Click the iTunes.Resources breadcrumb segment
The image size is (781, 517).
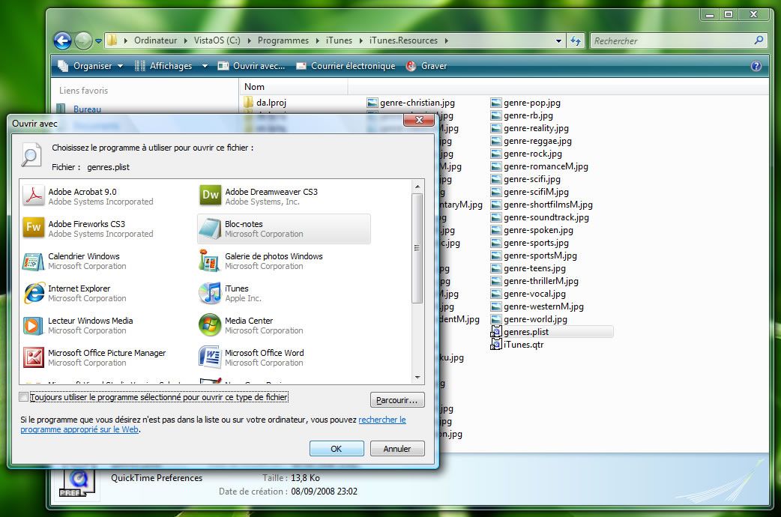(x=403, y=40)
